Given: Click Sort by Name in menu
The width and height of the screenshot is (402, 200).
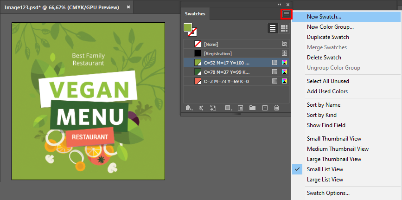Looking at the screenshot, I should point(323,105).
